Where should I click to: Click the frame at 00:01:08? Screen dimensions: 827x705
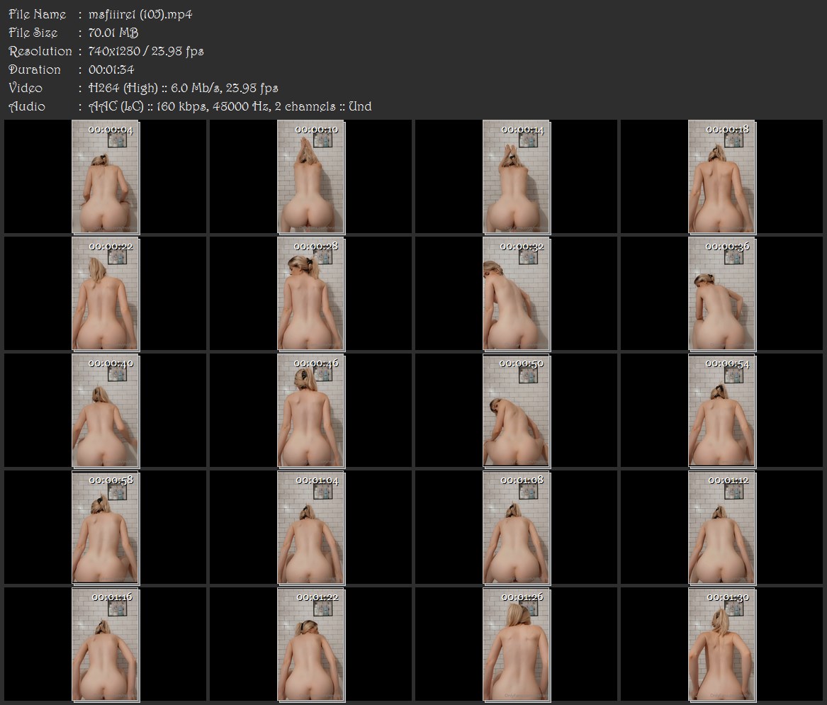point(517,527)
